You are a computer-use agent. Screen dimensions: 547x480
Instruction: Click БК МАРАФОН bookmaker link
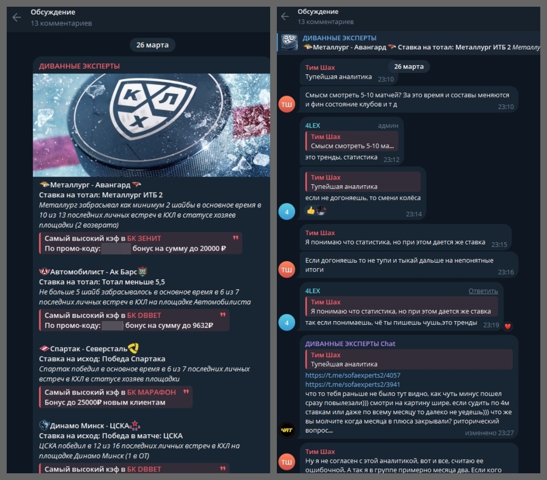152,392
